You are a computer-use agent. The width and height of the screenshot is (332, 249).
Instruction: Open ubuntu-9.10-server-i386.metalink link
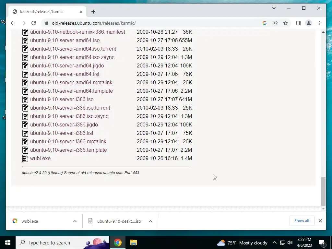tap(68, 141)
